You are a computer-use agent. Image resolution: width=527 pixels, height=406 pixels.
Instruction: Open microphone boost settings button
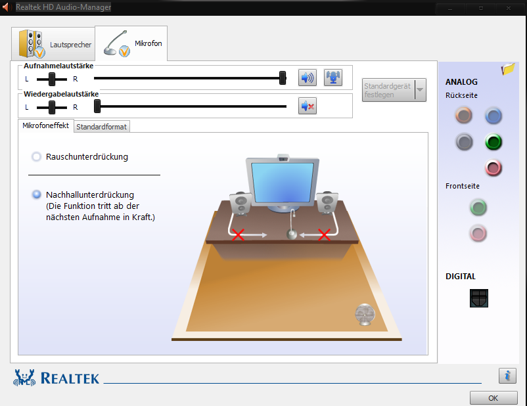pyautogui.click(x=332, y=78)
